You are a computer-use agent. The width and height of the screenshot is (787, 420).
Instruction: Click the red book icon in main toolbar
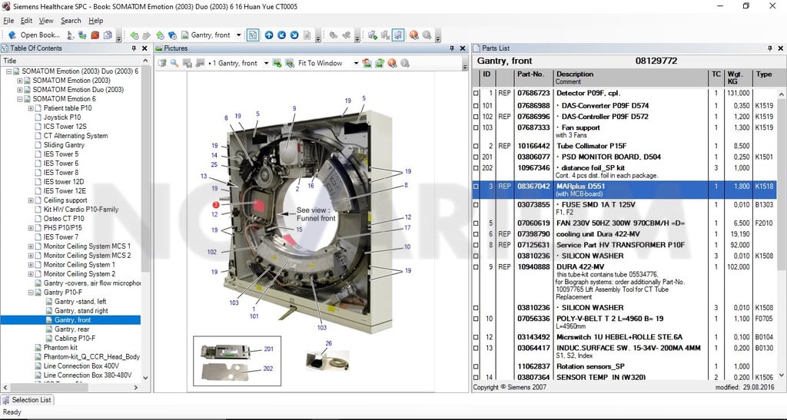tap(95, 35)
